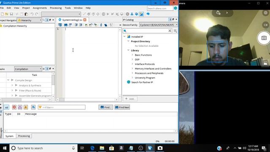The image size is (270, 152).
Task: Show error messages filter icon
Action: [14, 107]
